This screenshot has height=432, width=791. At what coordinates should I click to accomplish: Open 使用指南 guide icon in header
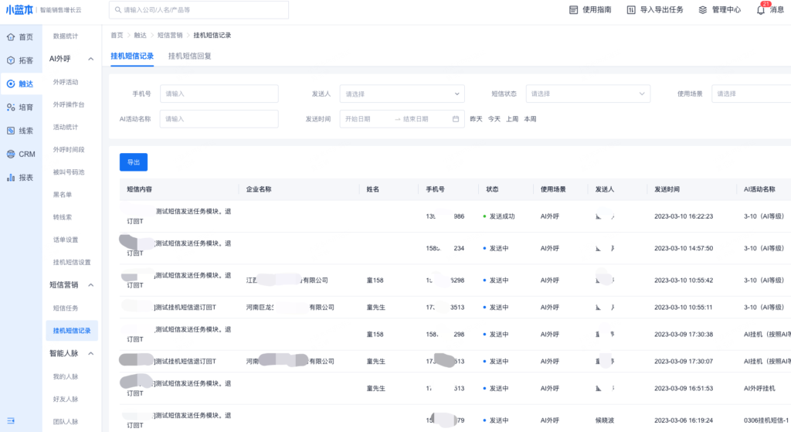pyautogui.click(x=573, y=10)
